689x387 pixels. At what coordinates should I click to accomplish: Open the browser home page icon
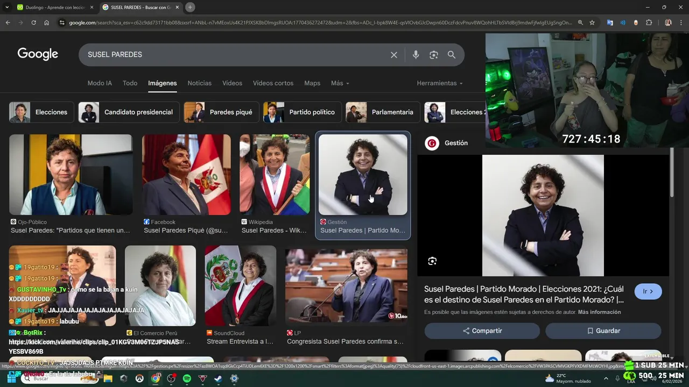46,23
